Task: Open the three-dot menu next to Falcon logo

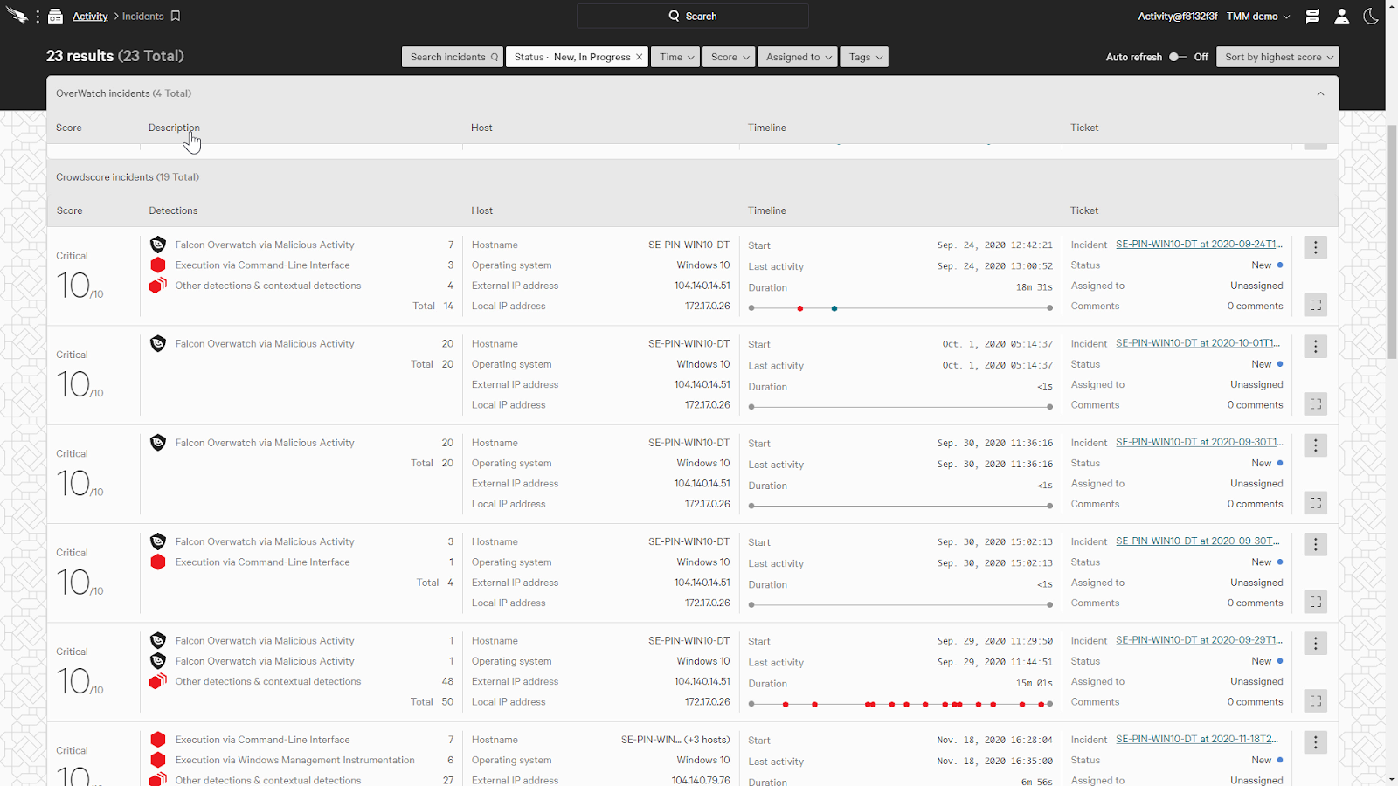Action: pos(38,17)
